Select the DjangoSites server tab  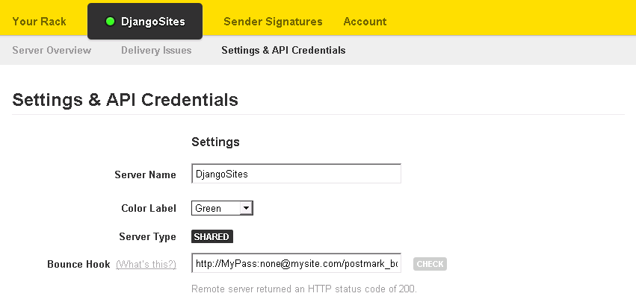click(x=152, y=22)
